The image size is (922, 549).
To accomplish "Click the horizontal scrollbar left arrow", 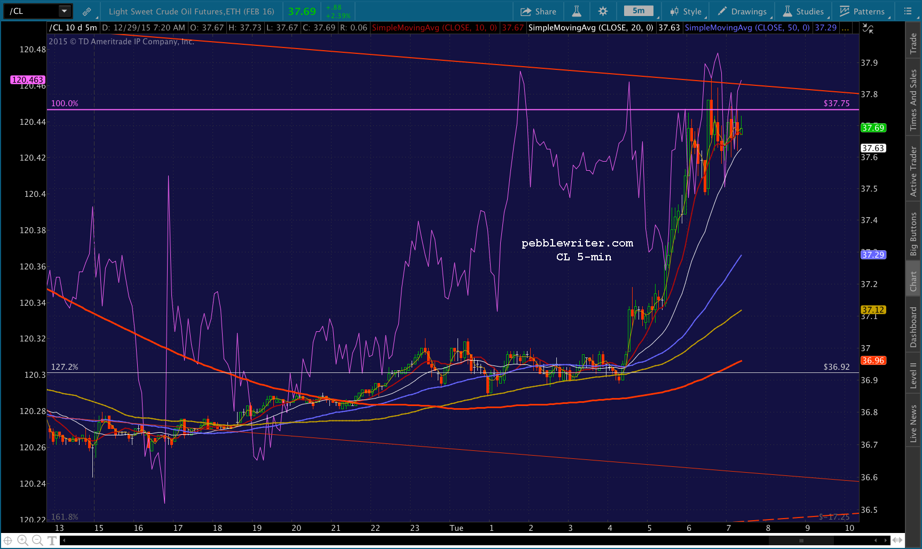I will (64, 540).
